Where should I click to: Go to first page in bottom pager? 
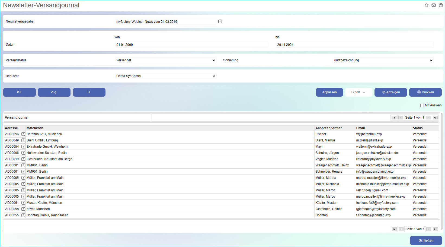(394, 229)
